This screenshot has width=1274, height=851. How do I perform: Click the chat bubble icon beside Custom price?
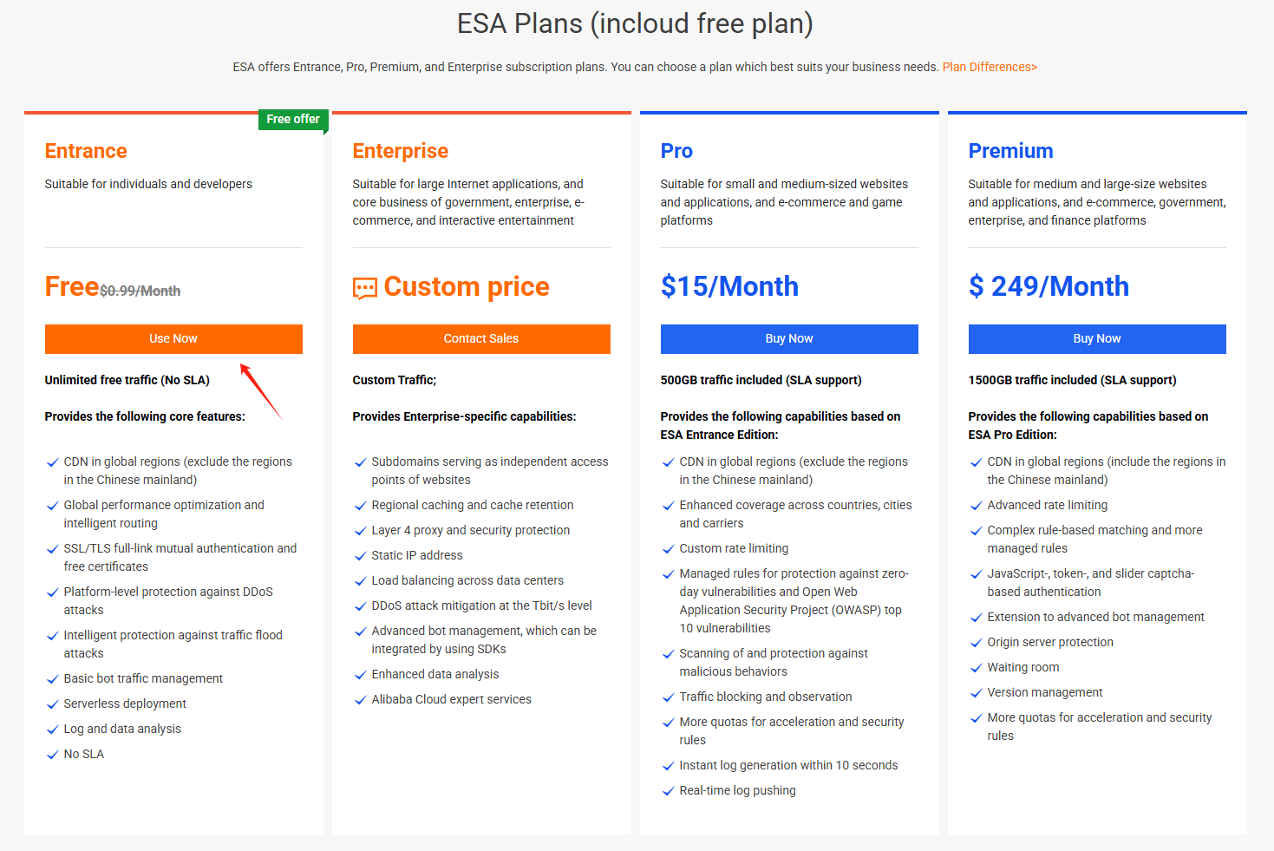(365, 288)
